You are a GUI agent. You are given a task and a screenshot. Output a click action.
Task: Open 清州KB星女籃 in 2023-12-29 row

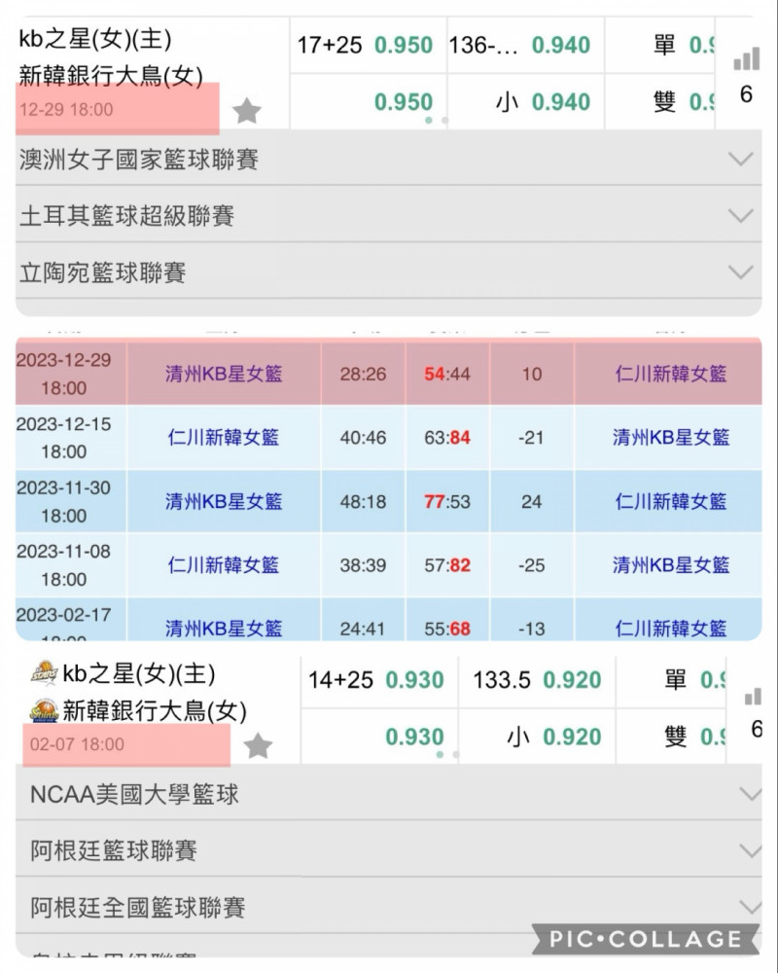pos(224,374)
